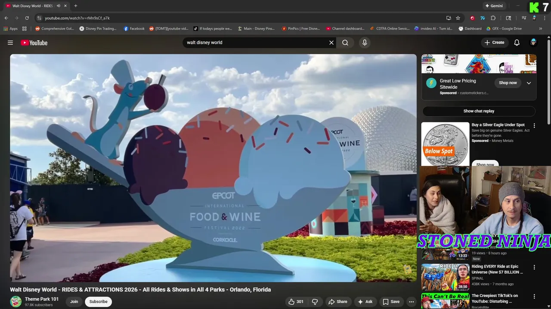Open more actions menu under video
Image resolution: width=551 pixels, height=309 pixels.
[x=412, y=302]
